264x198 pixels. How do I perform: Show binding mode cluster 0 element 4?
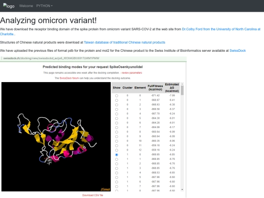[x=116, y=114]
